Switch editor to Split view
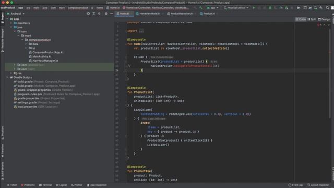This screenshot has width=334, height=188. click(312, 19)
